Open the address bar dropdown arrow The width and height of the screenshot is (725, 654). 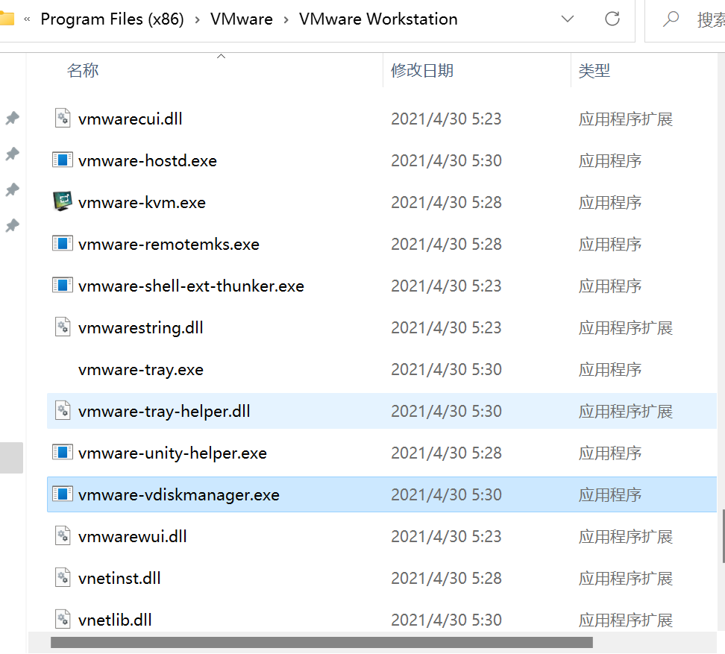click(568, 19)
